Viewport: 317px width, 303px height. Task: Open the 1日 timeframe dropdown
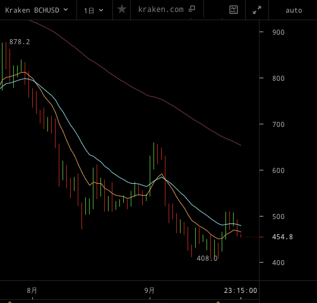[93, 10]
